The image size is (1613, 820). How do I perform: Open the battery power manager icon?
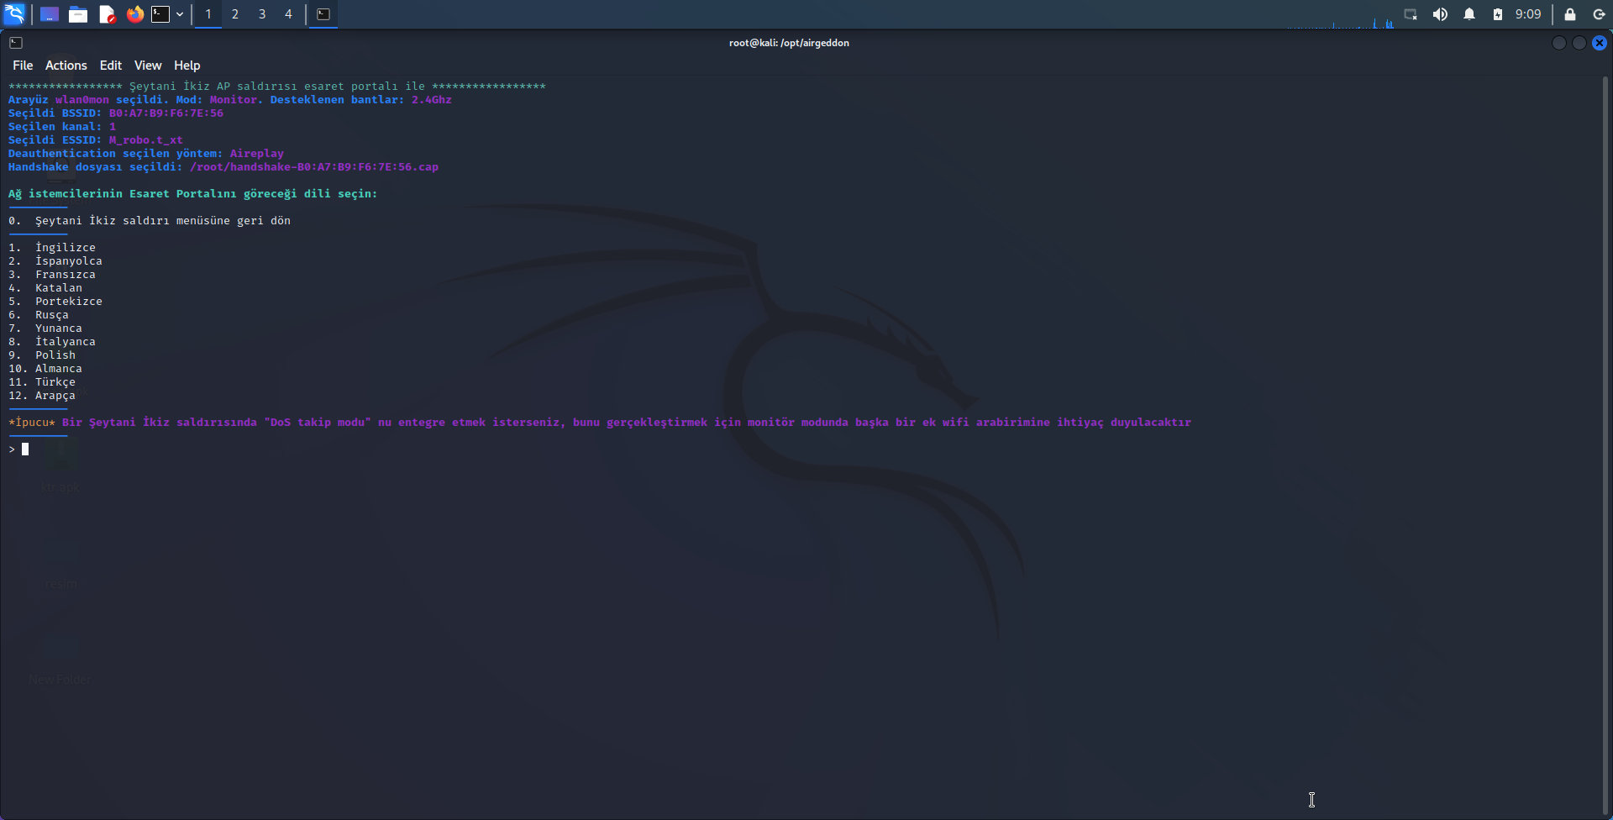[x=1498, y=14]
